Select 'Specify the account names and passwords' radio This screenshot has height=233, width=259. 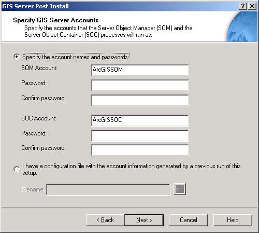click(17, 57)
